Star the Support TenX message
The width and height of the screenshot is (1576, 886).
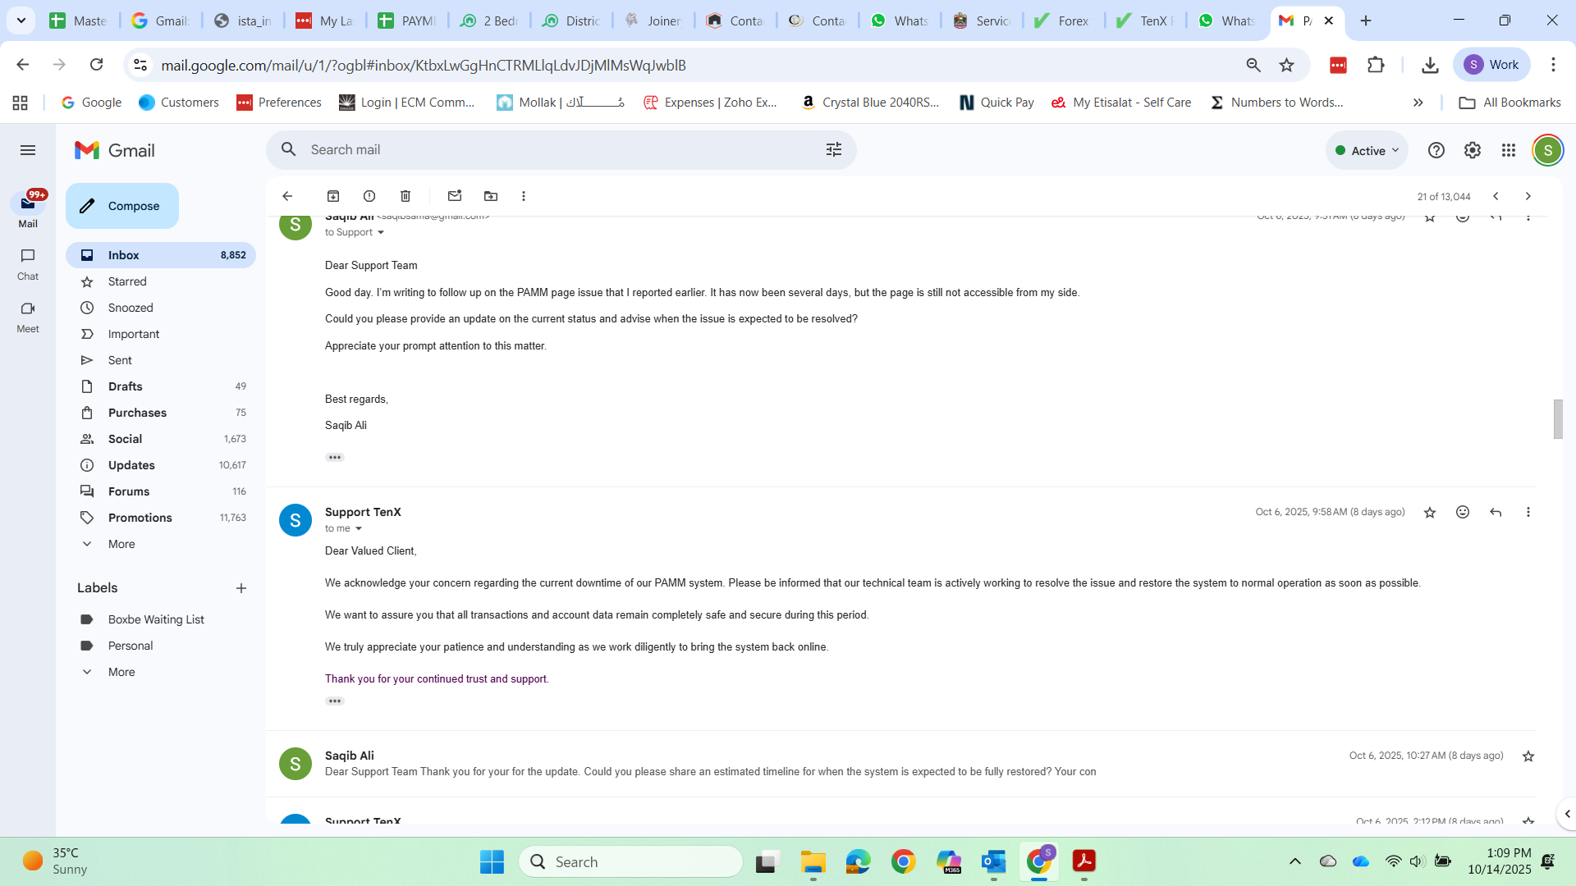click(1430, 512)
